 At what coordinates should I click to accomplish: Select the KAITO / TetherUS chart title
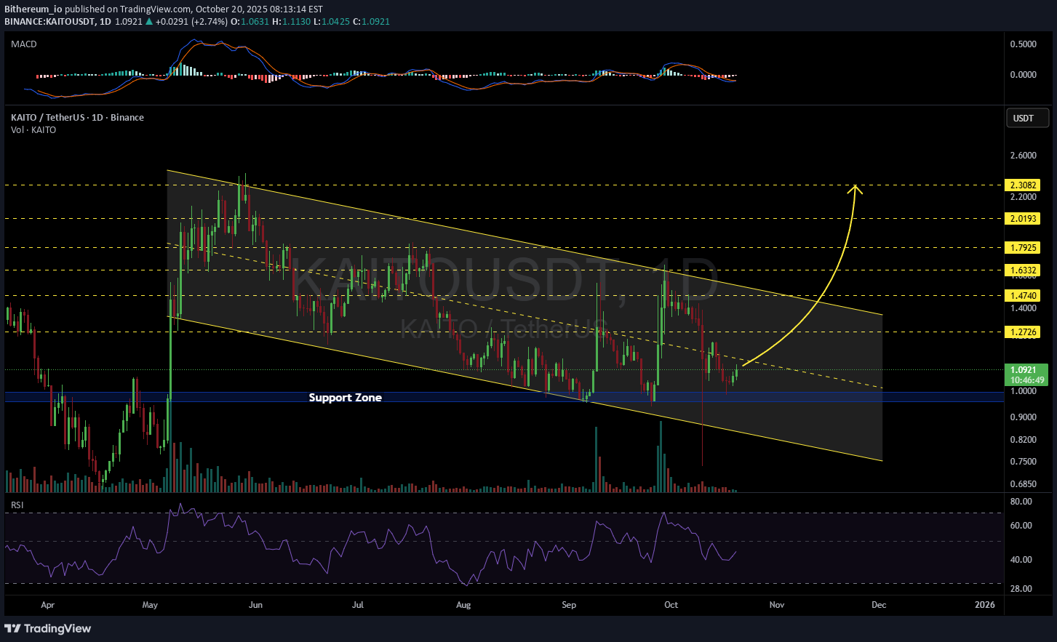(x=77, y=118)
